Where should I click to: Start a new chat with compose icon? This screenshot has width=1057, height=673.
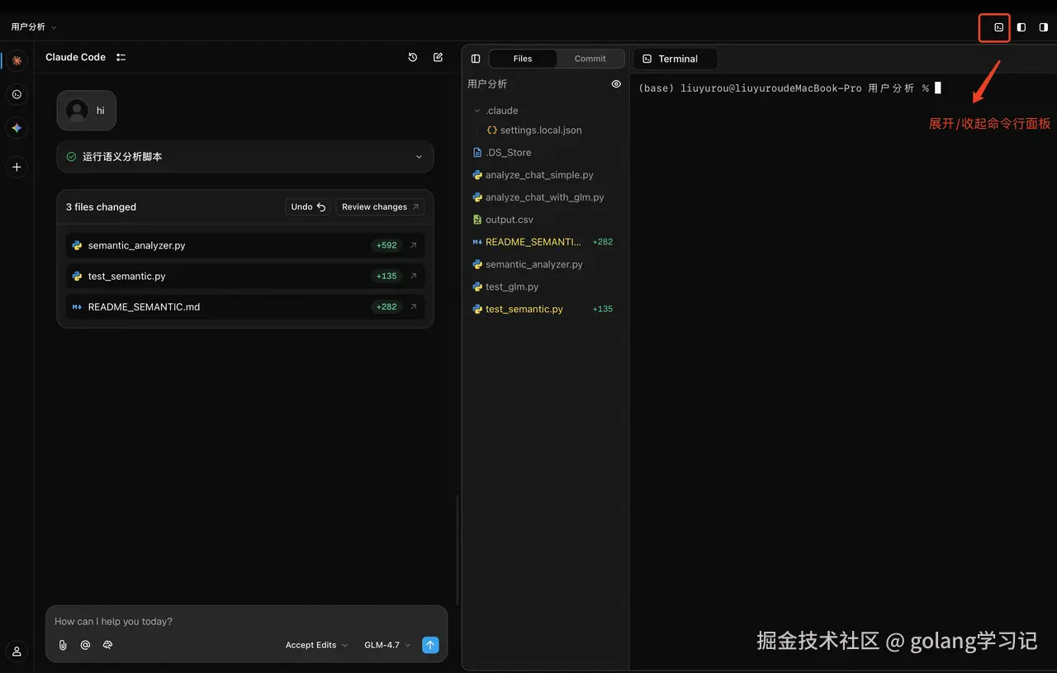[438, 57]
